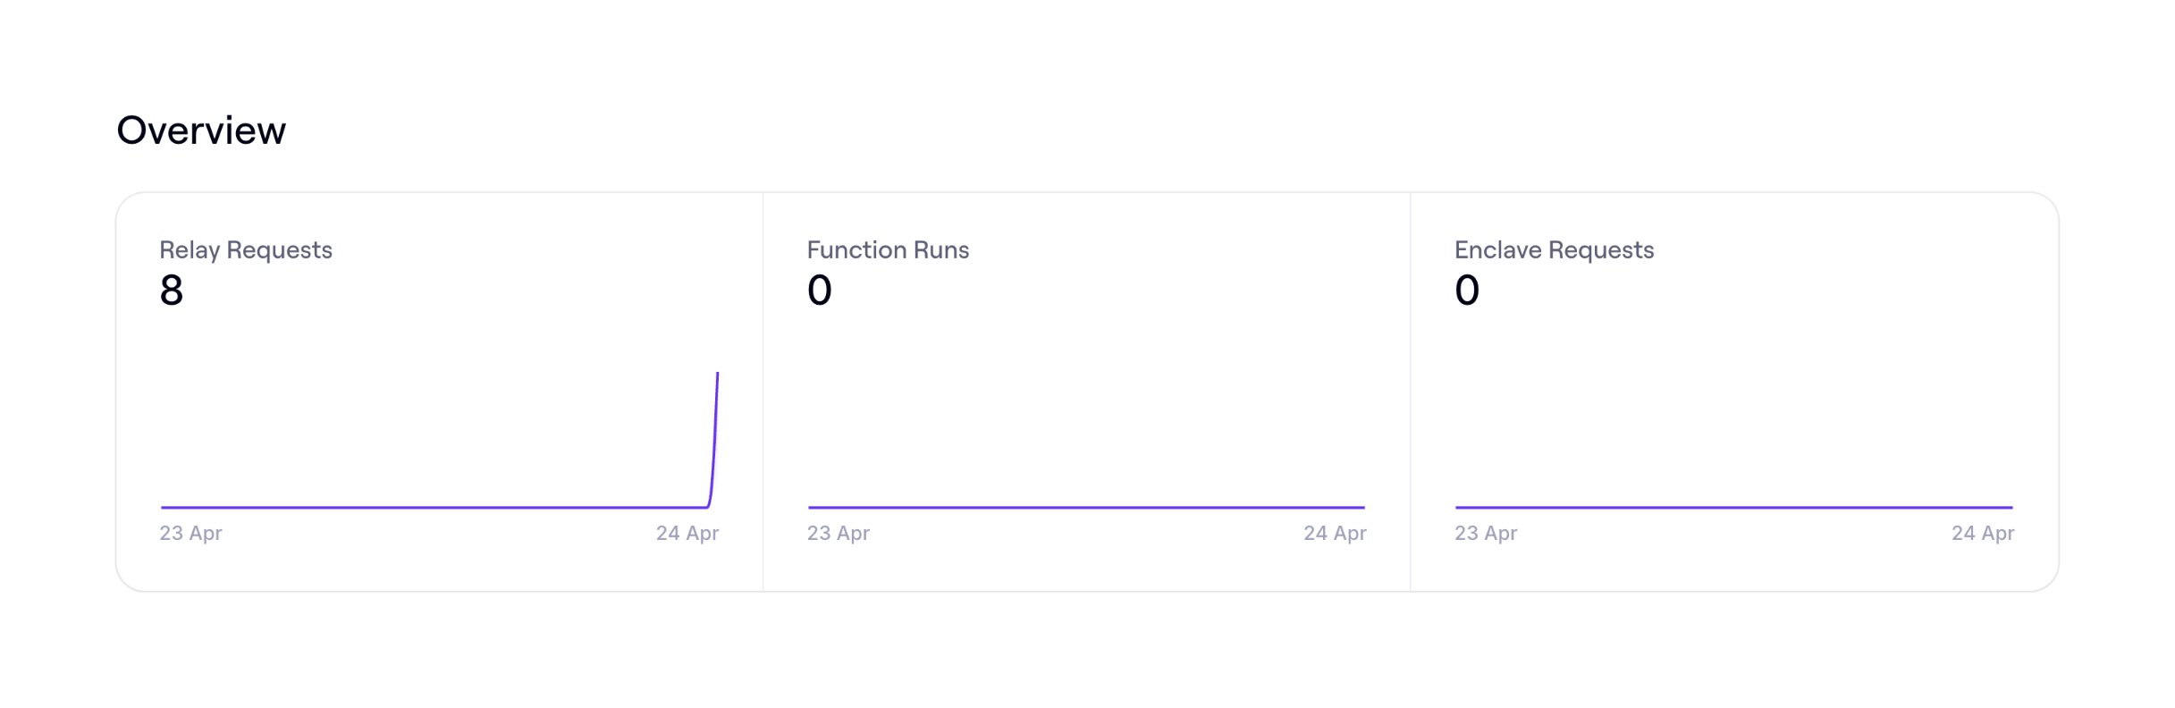The image size is (2175, 708).
Task: Select 23 Apr under Enclave Requests chart
Action: pyautogui.click(x=1486, y=534)
